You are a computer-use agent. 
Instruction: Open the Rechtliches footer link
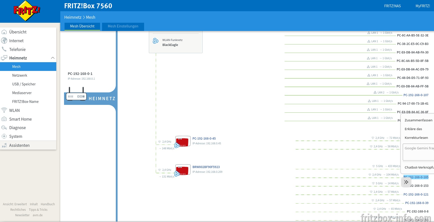18,210
